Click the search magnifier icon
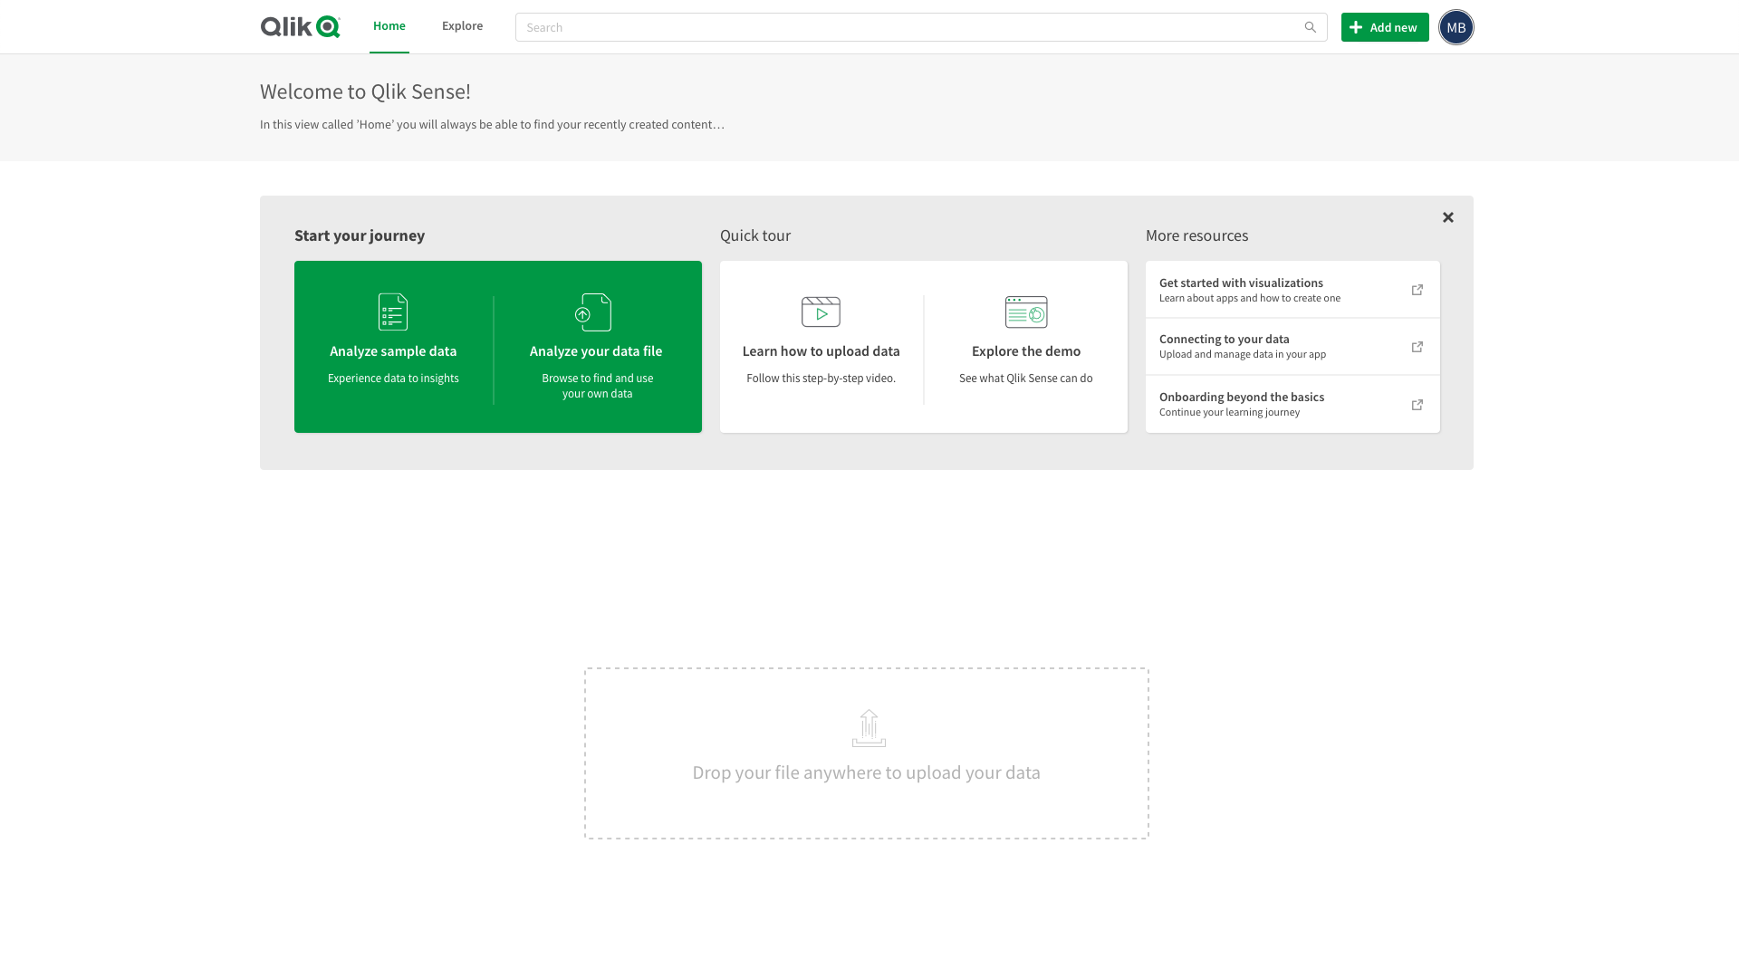 pos(1311,26)
